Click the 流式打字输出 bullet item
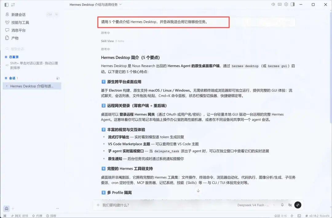The image size is (332, 218). (146, 137)
